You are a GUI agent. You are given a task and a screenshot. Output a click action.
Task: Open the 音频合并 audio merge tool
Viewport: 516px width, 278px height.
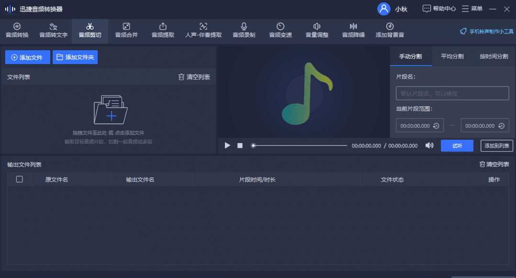[126, 30]
